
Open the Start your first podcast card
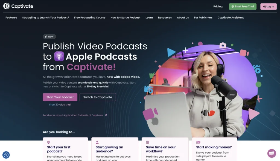click(x=65, y=149)
